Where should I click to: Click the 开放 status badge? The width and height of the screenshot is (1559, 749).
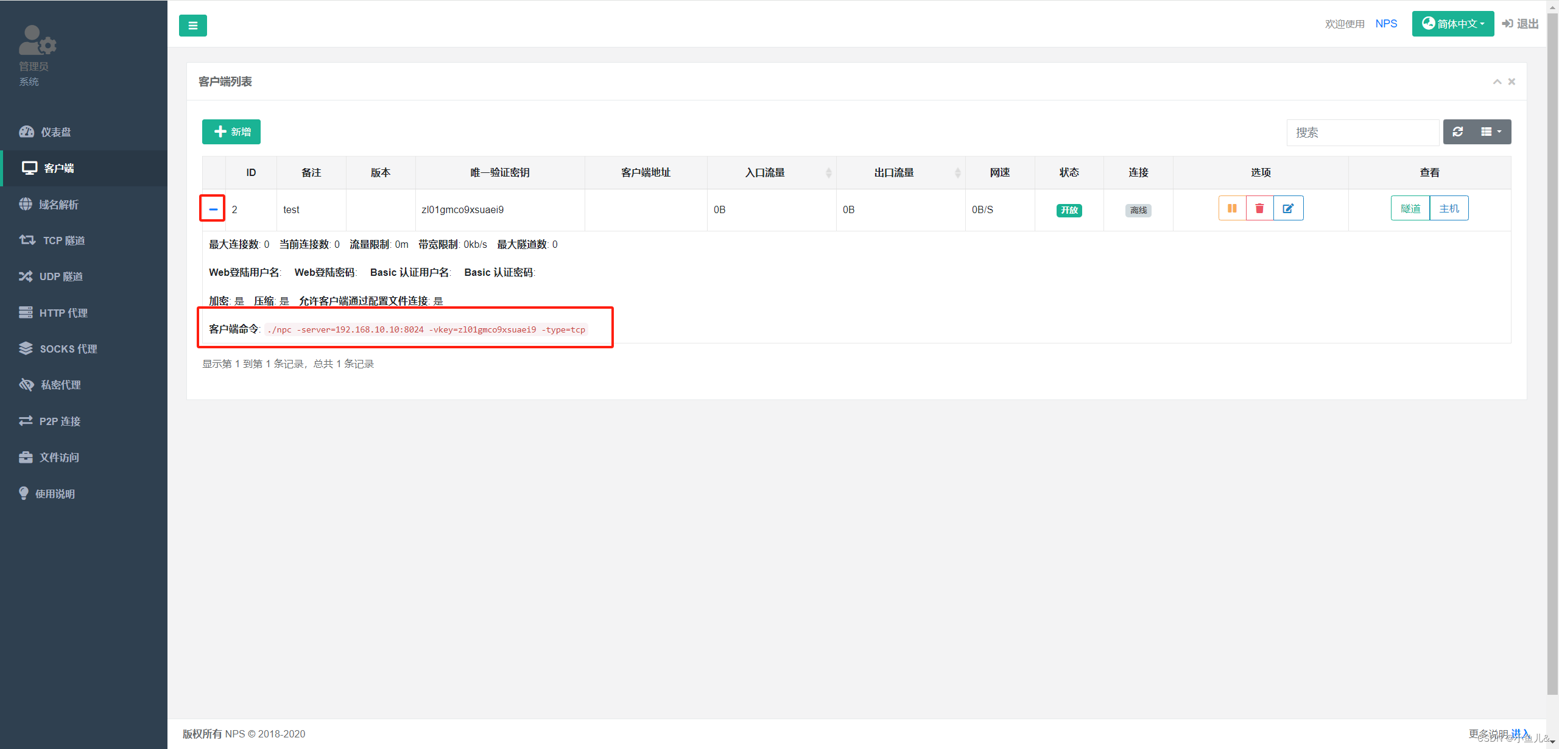(1069, 210)
